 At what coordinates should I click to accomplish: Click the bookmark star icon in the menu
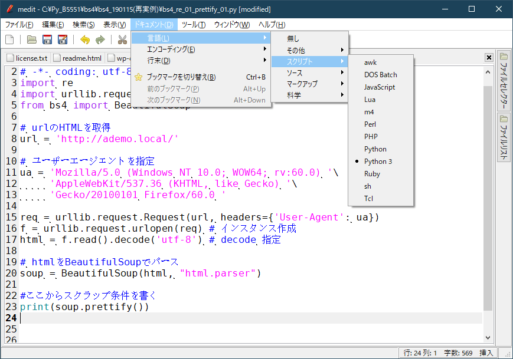[138, 77]
